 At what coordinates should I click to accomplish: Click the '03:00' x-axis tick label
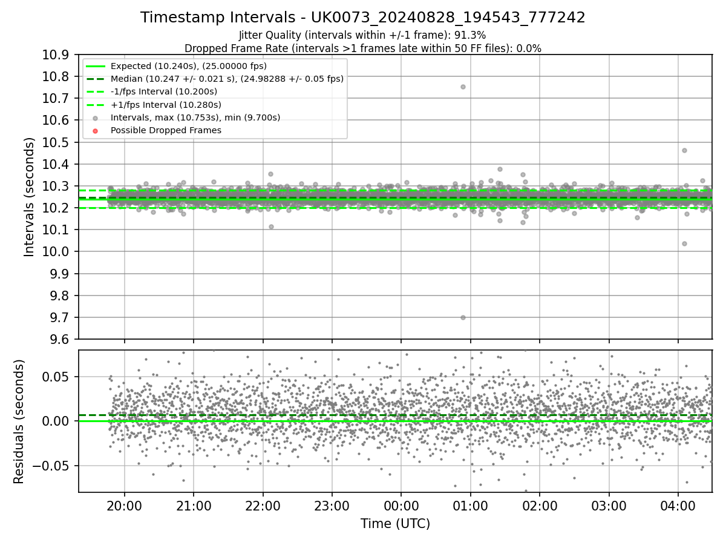(x=609, y=505)
